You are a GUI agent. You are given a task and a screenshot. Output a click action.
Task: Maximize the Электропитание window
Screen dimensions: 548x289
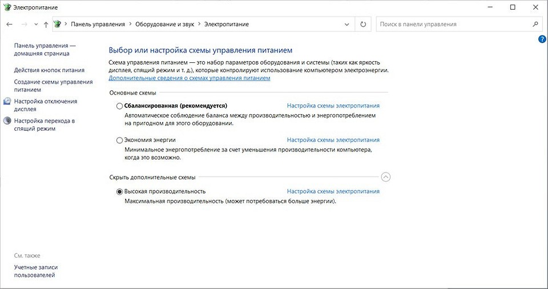point(513,7)
